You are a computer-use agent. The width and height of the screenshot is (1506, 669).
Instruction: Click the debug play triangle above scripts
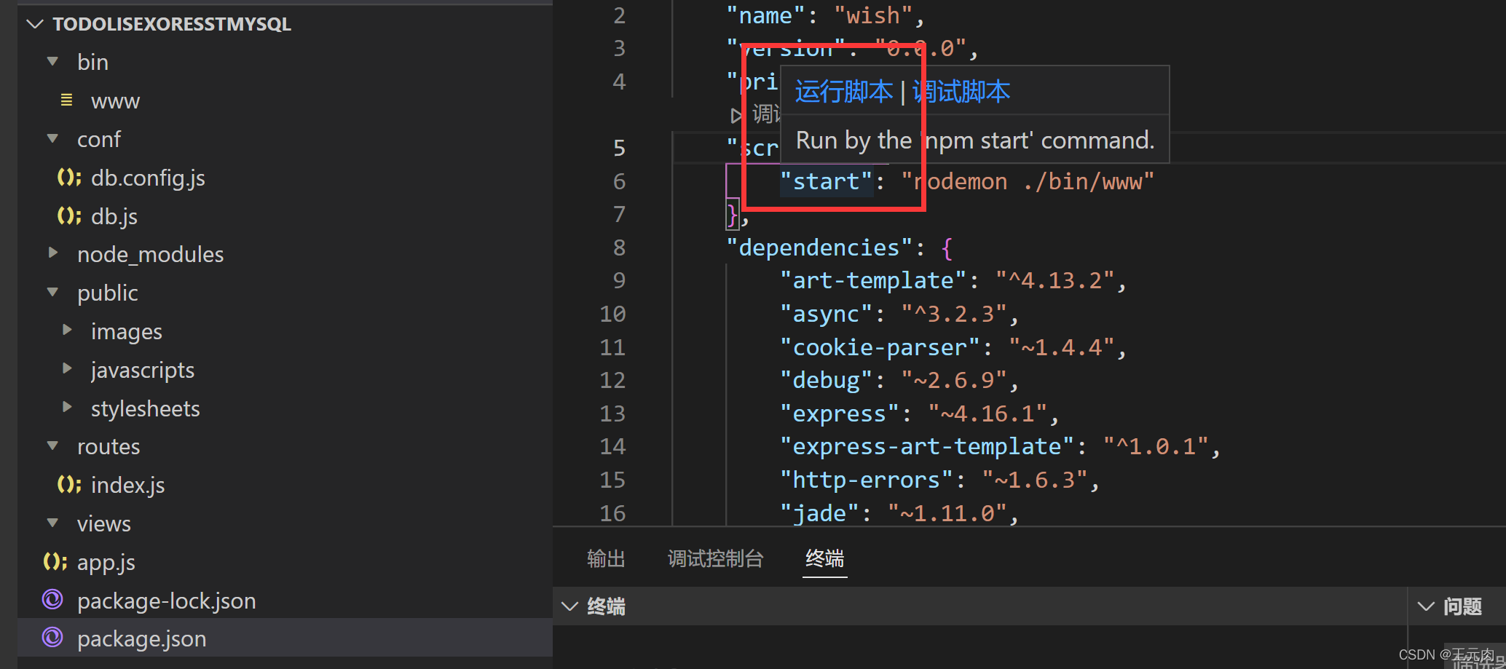[x=736, y=115]
